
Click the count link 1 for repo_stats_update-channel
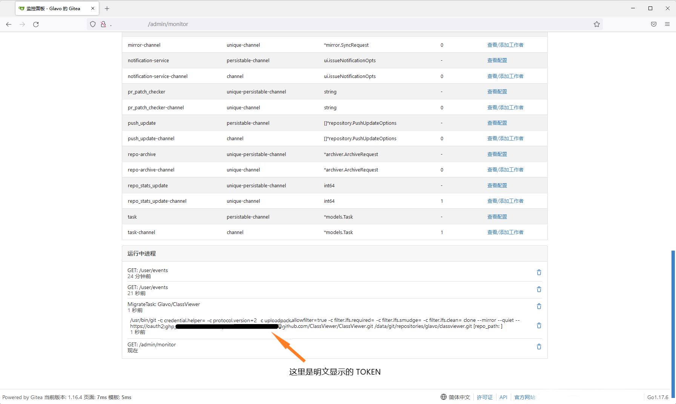[442, 201]
